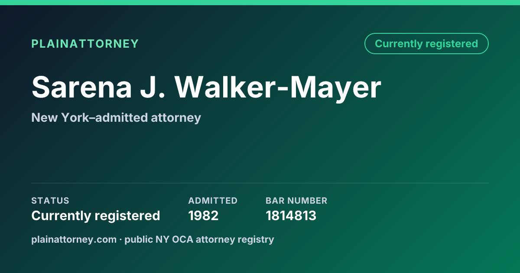Open the plainattorney.com footer link
The height and width of the screenshot is (273, 520).
pos(74,239)
